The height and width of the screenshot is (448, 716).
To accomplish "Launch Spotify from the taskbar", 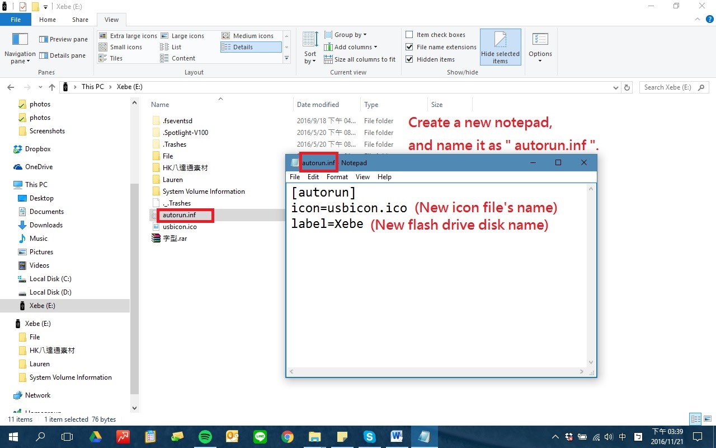I will pyautogui.click(x=205, y=437).
